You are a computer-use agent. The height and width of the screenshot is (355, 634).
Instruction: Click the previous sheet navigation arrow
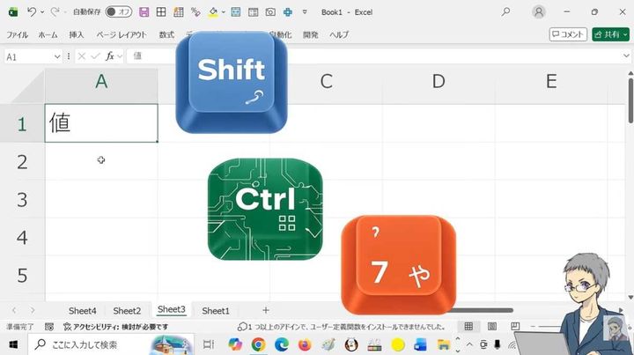point(14,311)
